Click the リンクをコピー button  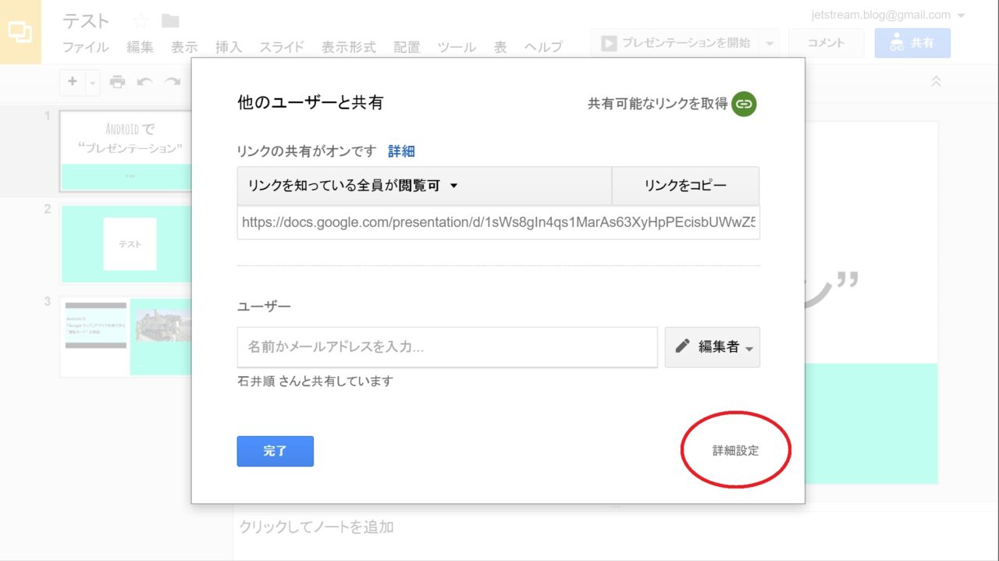click(684, 186)
